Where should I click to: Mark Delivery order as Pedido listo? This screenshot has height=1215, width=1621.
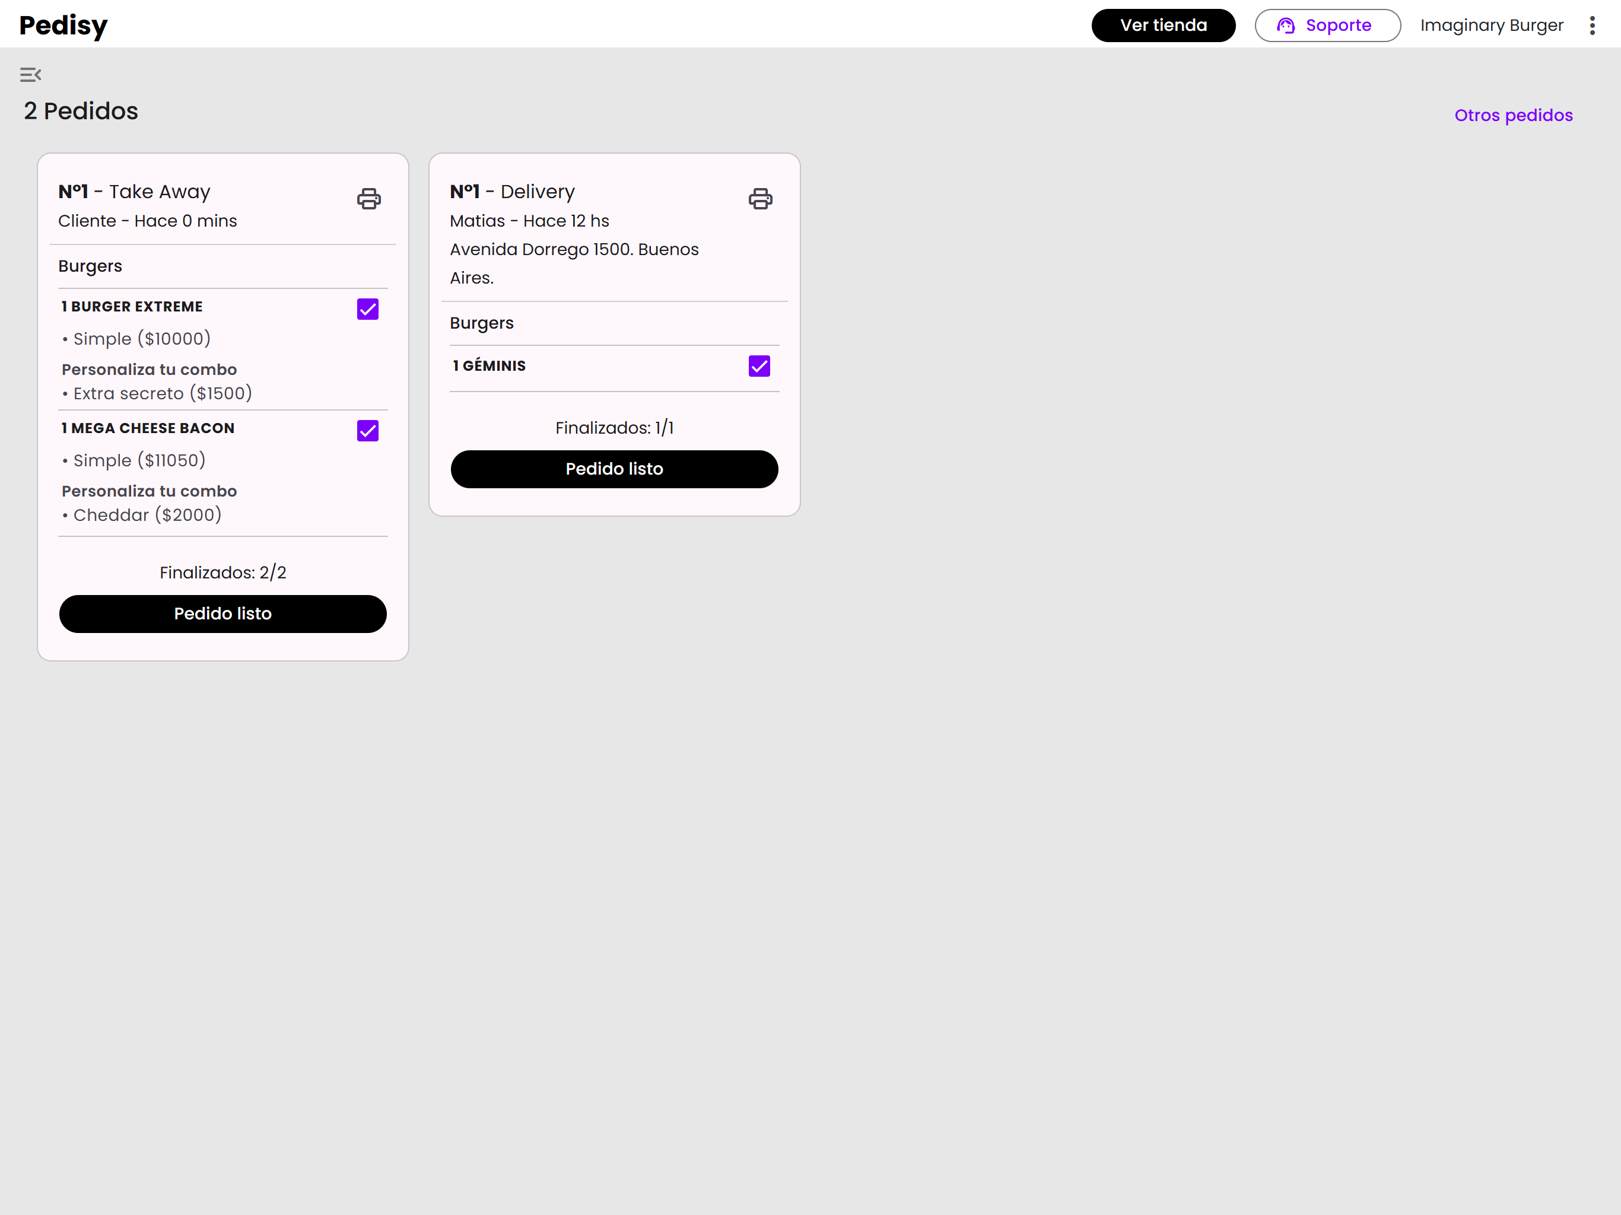614,469
